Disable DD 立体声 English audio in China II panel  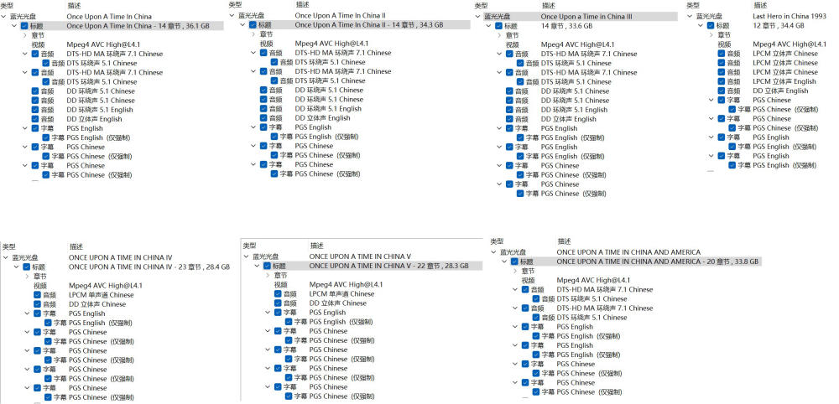[x=263, y=118]
